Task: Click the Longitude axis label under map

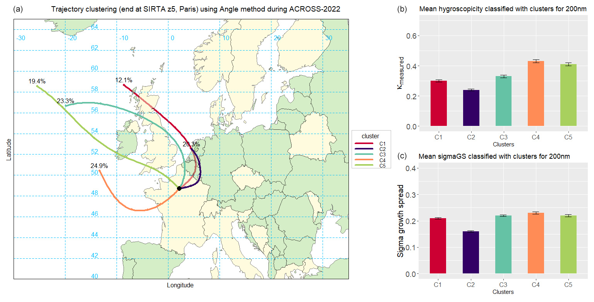Action: click(180, 285)
